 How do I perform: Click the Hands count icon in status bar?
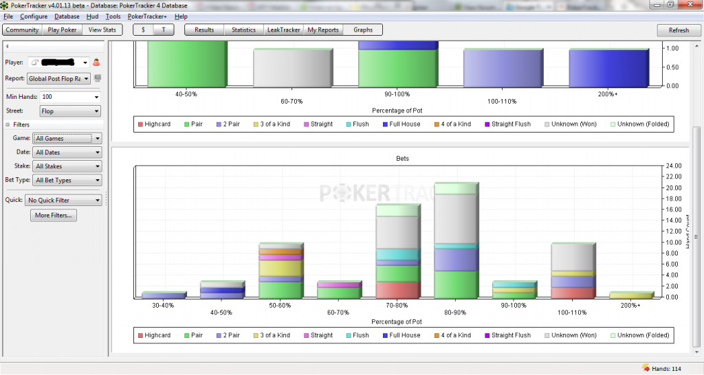[x=646, y=368]
